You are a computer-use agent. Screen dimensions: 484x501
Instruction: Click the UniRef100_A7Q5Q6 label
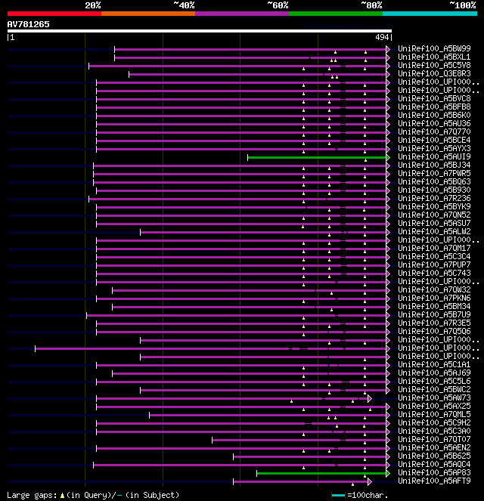coord(434,331)
